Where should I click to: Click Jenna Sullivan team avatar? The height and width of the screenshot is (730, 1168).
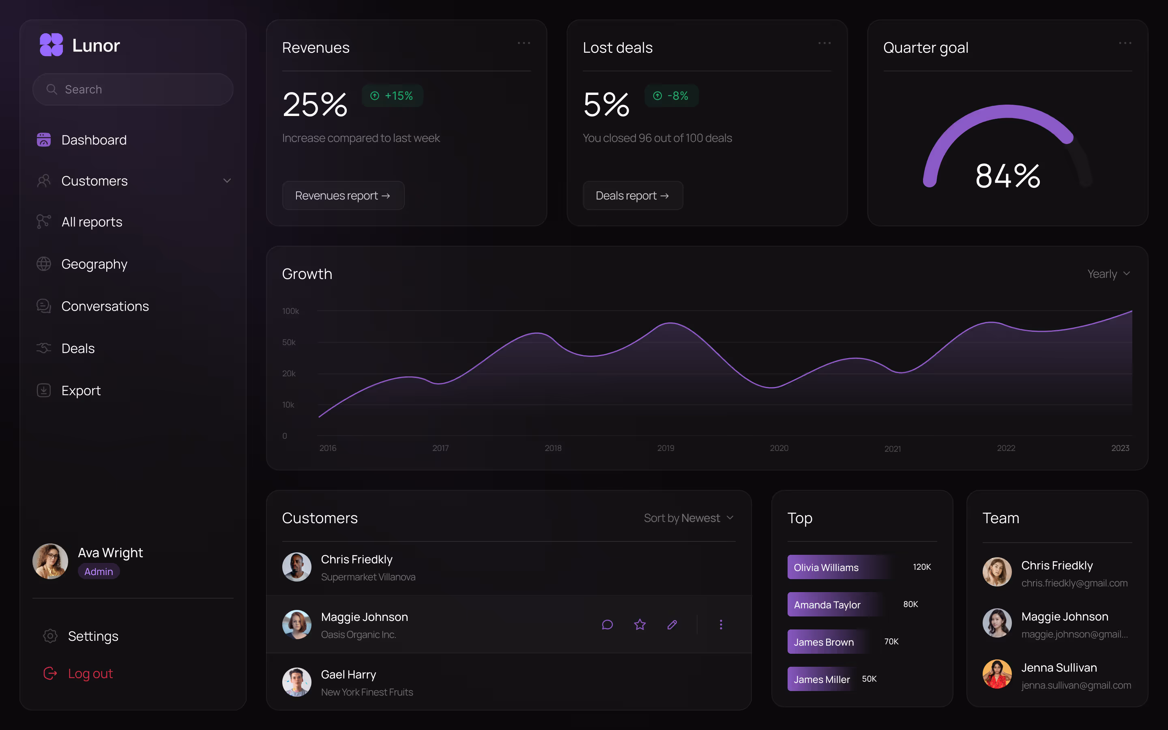coord(997,674)
